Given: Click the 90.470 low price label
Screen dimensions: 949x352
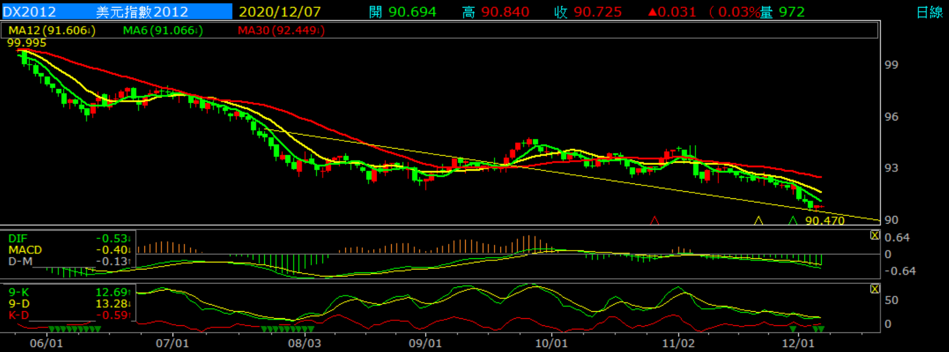Looking at the screenshot, I should coord(825,221).
